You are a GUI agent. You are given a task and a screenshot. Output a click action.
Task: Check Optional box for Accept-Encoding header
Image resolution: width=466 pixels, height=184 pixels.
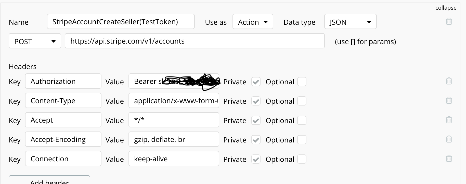click(x=302, y=140)
